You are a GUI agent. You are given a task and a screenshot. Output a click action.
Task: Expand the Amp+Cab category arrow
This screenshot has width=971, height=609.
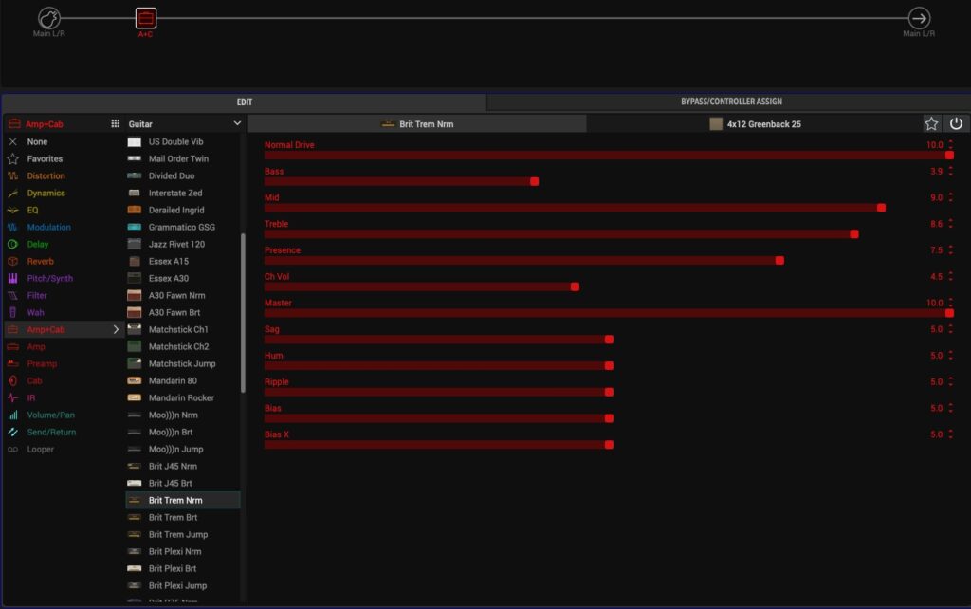[x=117, y=329]
